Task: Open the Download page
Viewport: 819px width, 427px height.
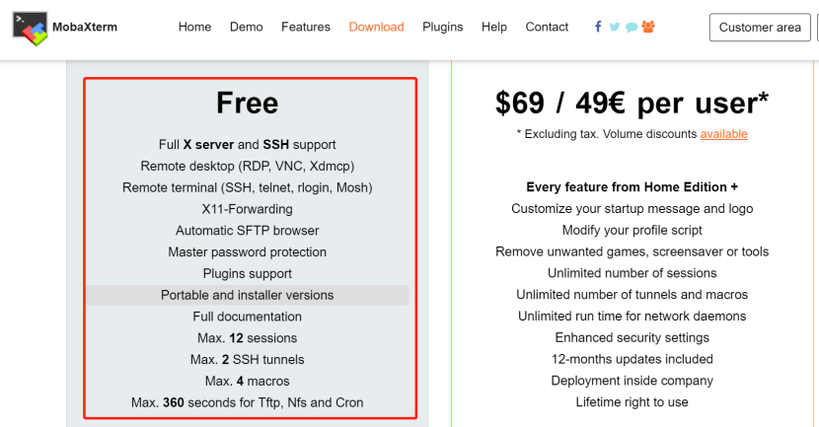Action: (x=376, y=27)
